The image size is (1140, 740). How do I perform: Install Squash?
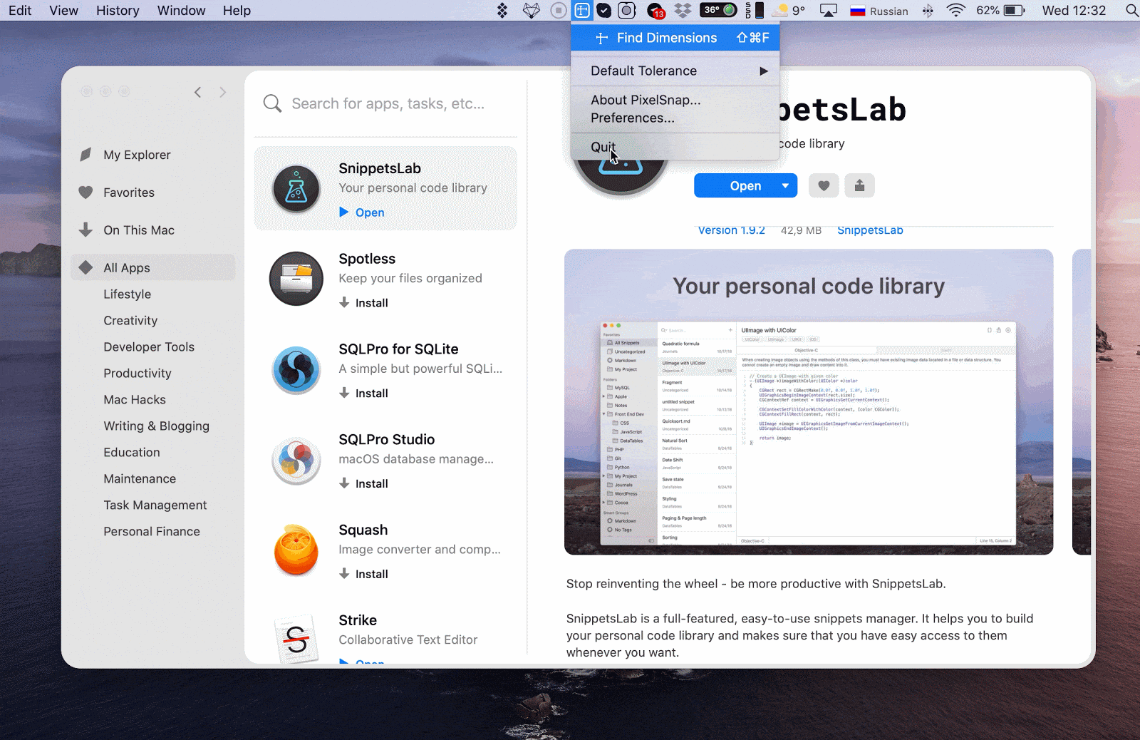point(363,575)
